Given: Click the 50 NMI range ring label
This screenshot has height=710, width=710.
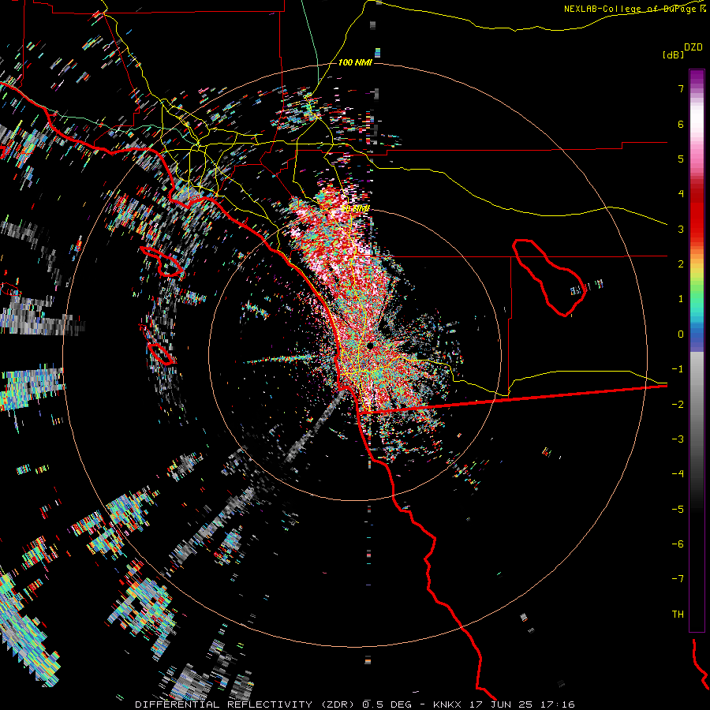Looking at the screenshot, I should (356, 208).
